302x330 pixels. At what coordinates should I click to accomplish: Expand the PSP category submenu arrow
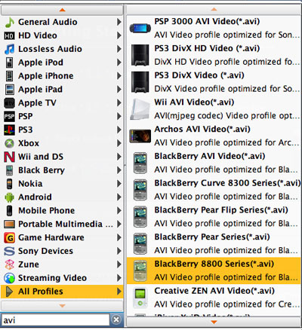(x=119, y=117)
